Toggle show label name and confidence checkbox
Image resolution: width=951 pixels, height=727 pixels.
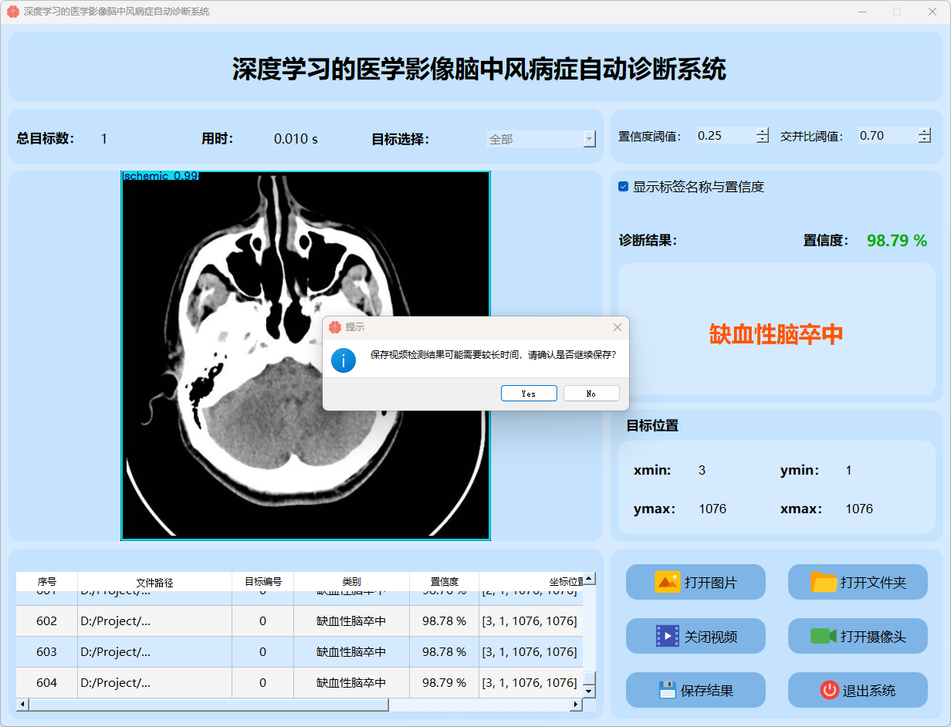624,187
